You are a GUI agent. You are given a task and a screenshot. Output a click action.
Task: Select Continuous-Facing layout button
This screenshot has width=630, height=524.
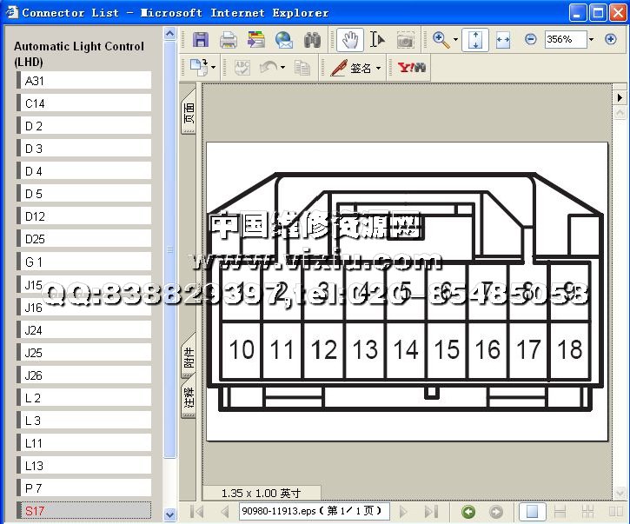point(587,512)
